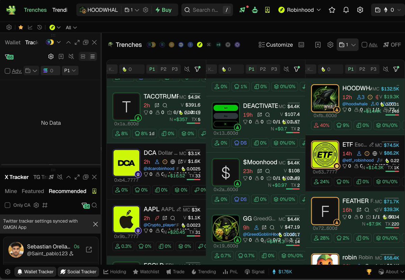This screenshot has height=280, width=405.
Task: Open the filter icon in HOODWHALE column
Action: (396, 69)
